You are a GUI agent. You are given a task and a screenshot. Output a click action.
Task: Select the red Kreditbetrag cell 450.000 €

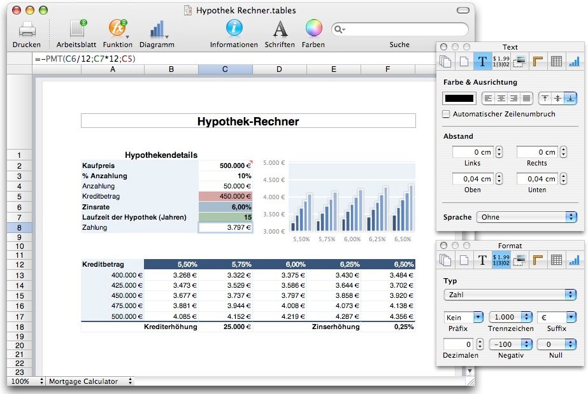(226, 196)
